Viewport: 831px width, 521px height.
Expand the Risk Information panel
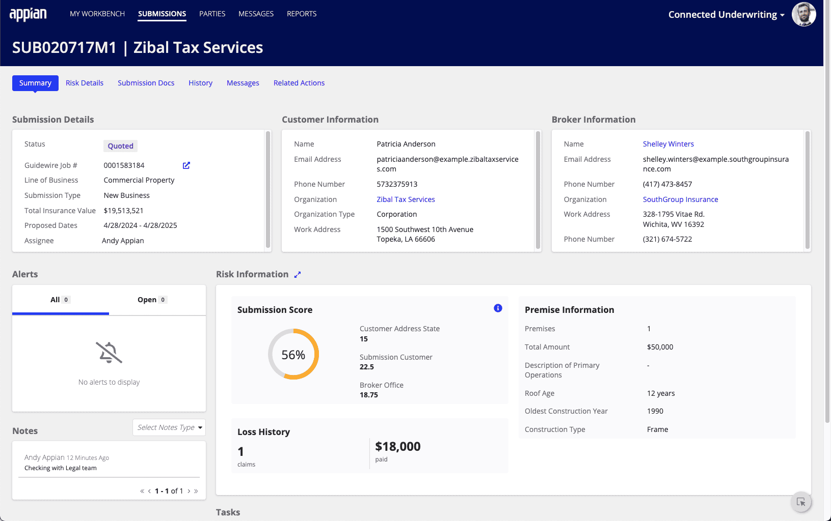(298, 274)
